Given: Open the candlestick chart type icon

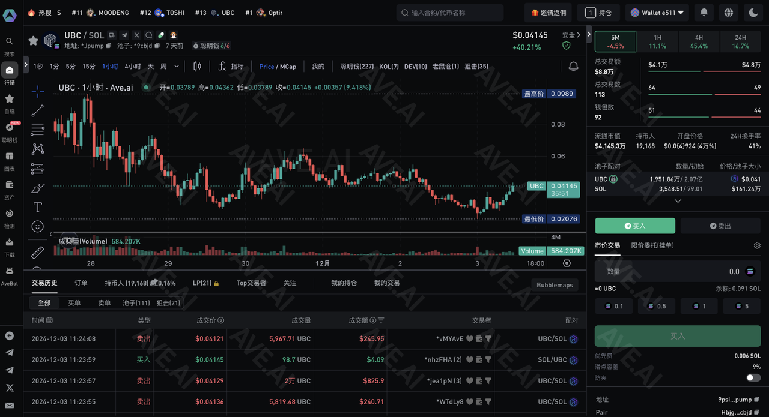Looking at the screenshot, I should click(x=197, y=67).
